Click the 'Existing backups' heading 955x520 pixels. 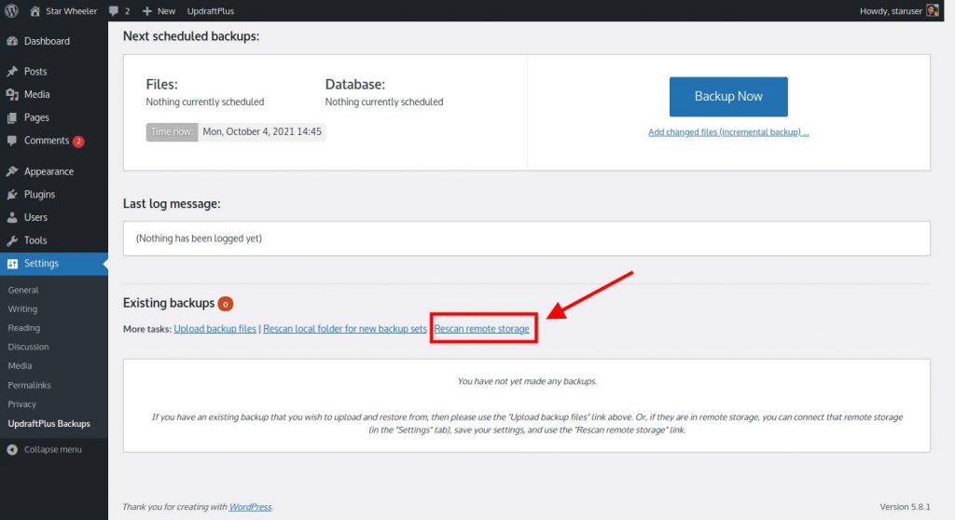pos(169,303)
